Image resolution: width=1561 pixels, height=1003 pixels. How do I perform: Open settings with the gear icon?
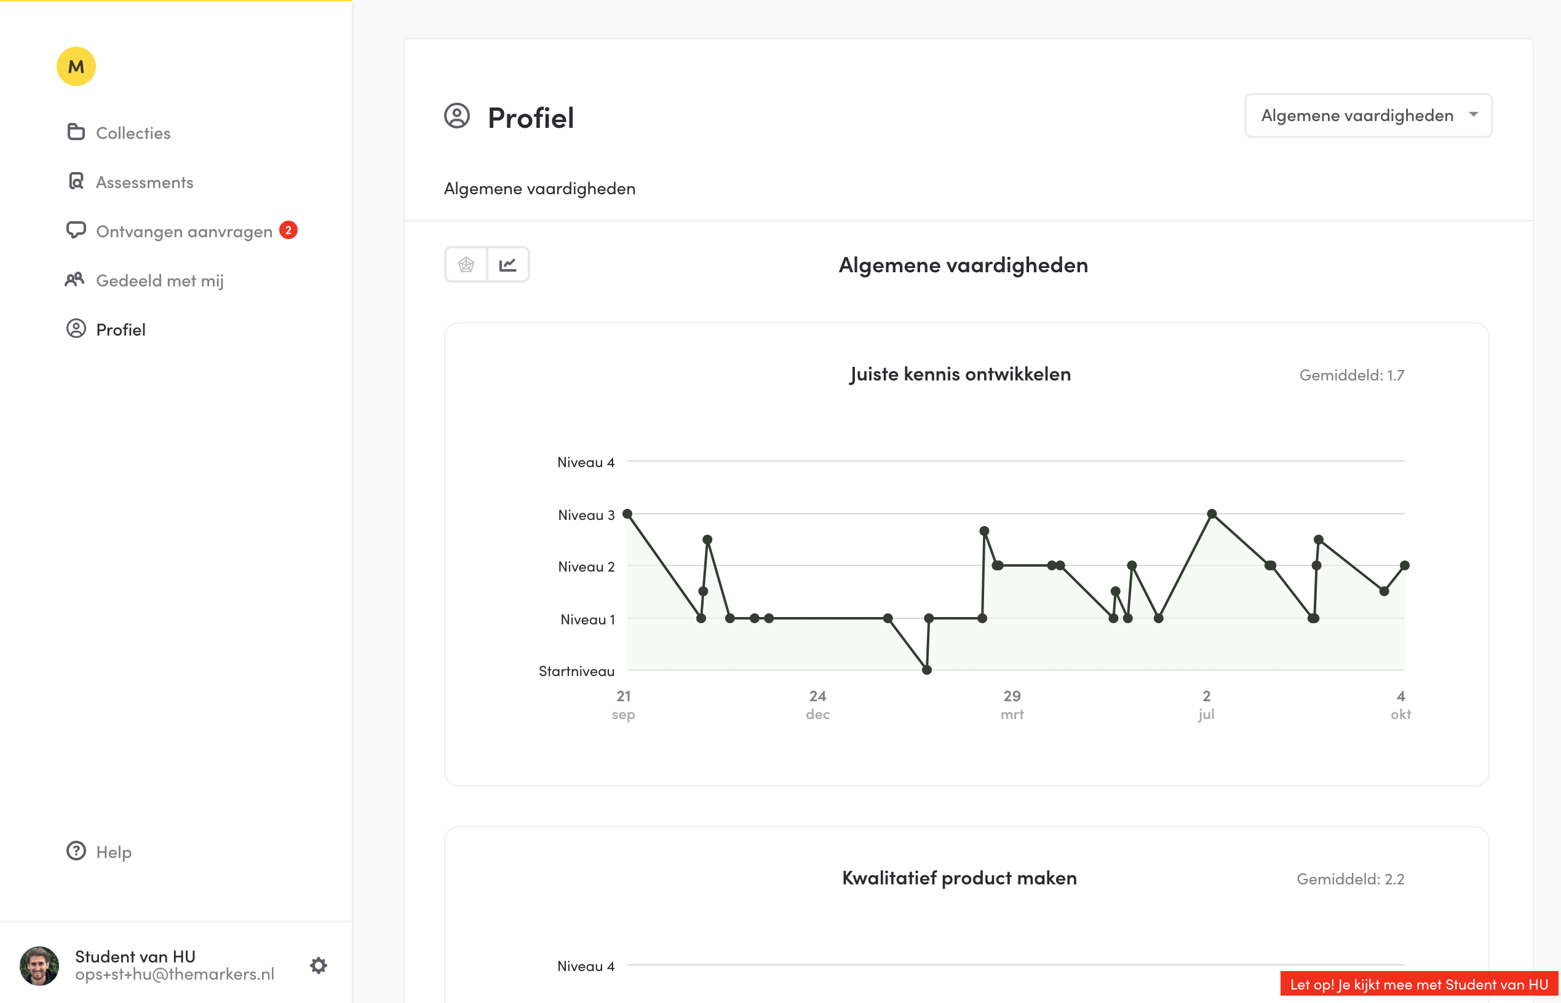(x=318, y=966)
